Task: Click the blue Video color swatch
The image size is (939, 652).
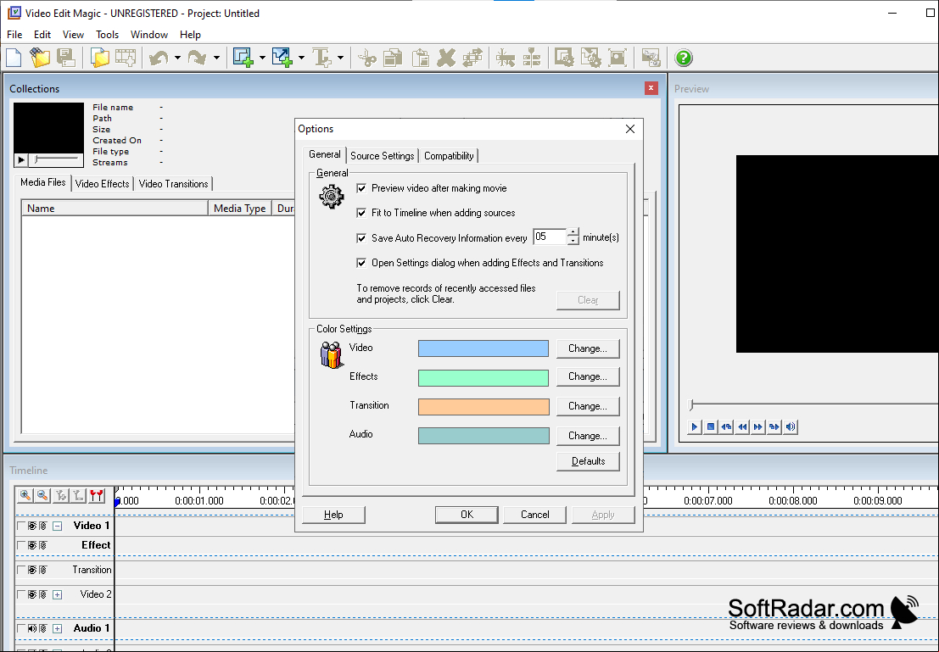Action: tap(483, 348)
